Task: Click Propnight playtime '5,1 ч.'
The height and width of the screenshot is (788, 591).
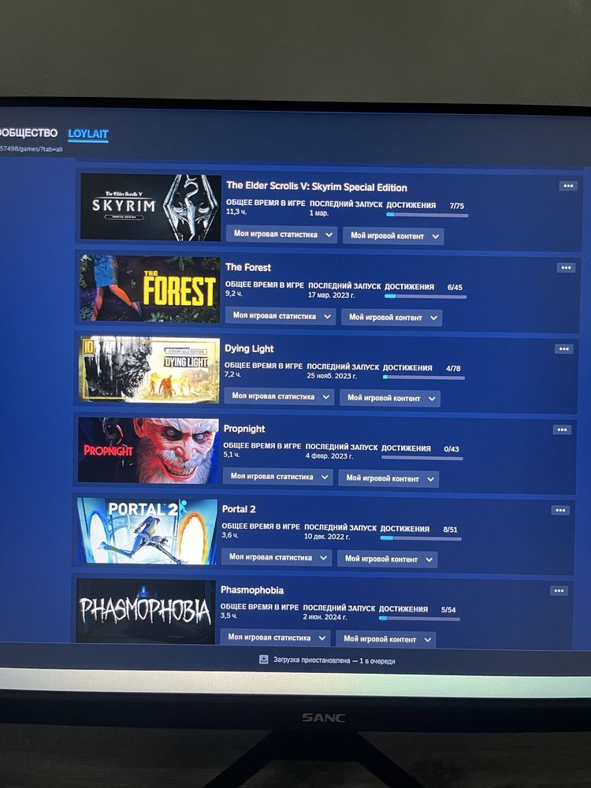Action: 231,455
